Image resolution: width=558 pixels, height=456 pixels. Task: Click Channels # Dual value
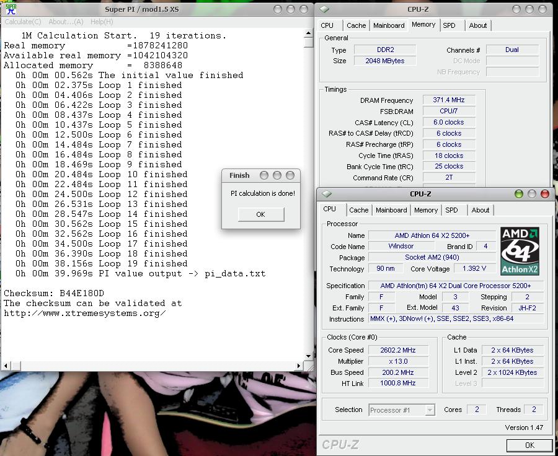pyautogui.click(x=512, y=50)
